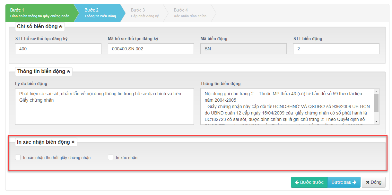392x195 pixels.
Task: Jump to Bước 4 Xác nhận đính chính
Action: (x=190, y=13)
